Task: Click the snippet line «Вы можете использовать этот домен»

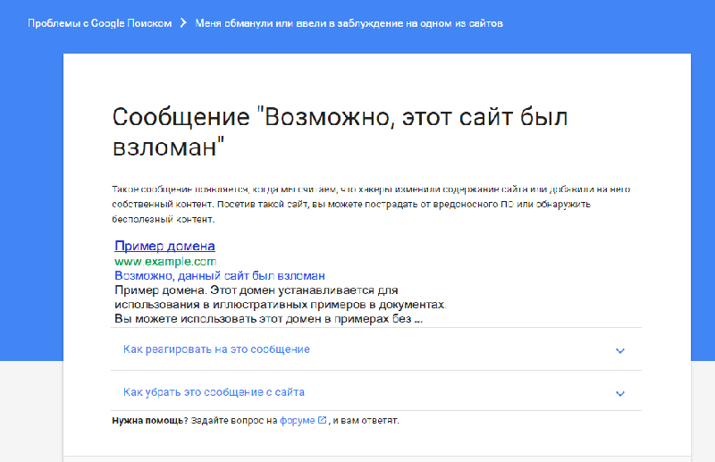Action: [268, 318]
